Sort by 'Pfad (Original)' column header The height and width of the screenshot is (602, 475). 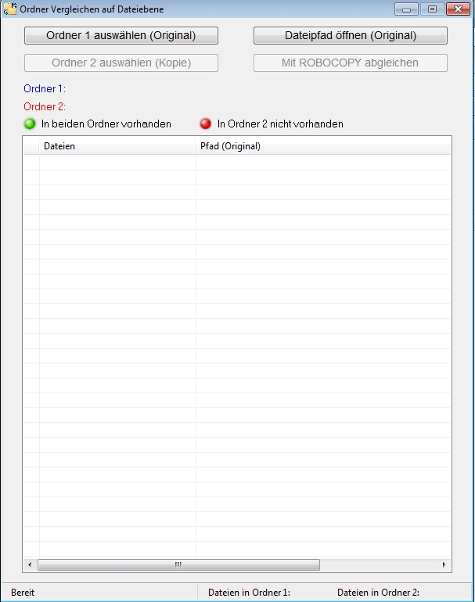pos(322,146)
